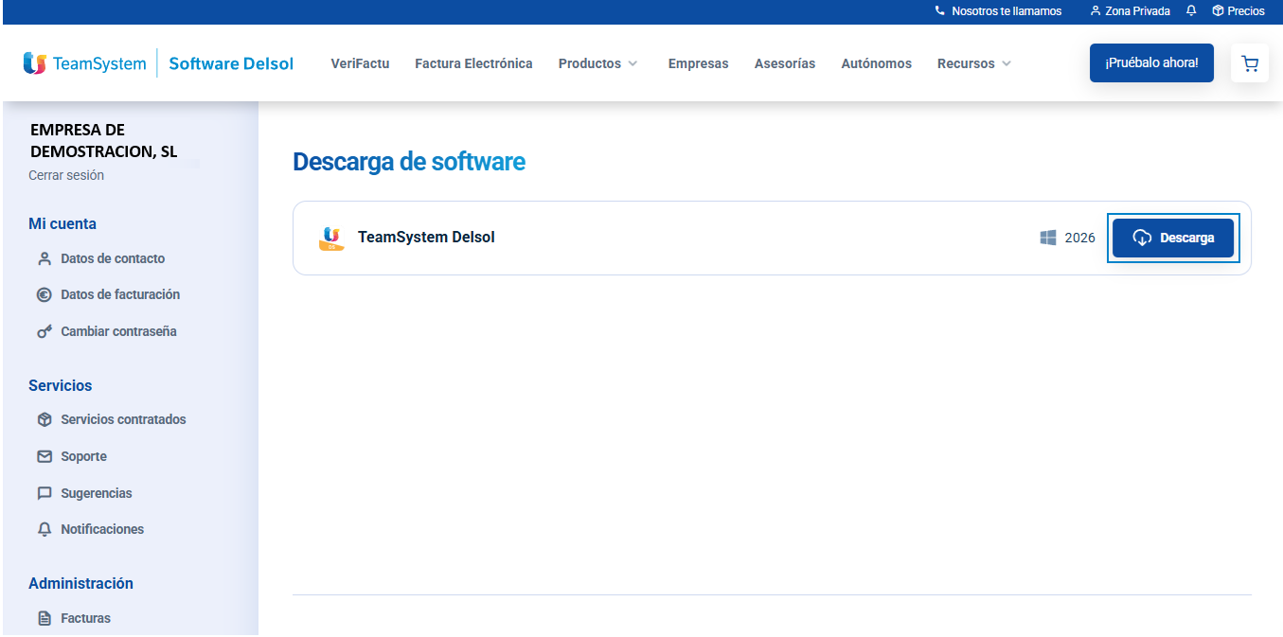The height and width of the screenshot is (637, 1283).
Task: Click the Windows logo next to 2026
Action: coord(1048,238)
